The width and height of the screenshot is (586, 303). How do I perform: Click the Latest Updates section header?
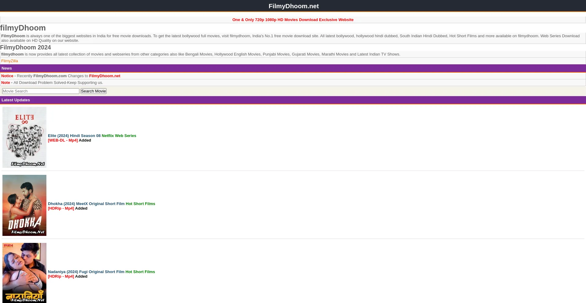(16, 100)
